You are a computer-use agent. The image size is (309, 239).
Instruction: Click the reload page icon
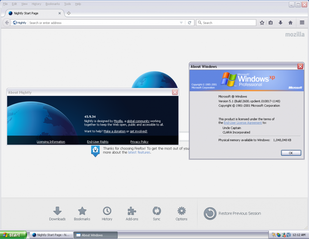click(x=190, y=23)
